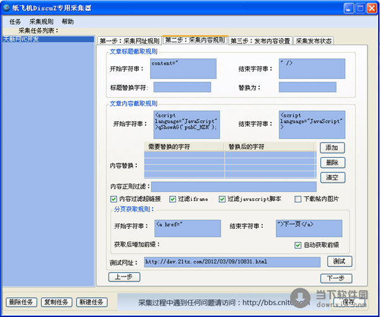Go back with 上一步 button
Viewport: 380px width, 317px height.
coord(124,277)
